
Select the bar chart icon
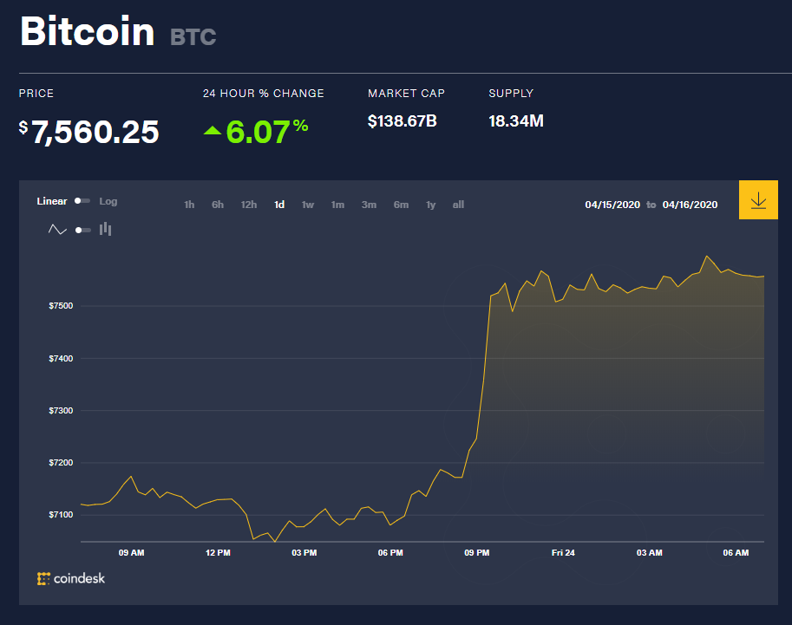pyautogui.click(x=105, y=229)
